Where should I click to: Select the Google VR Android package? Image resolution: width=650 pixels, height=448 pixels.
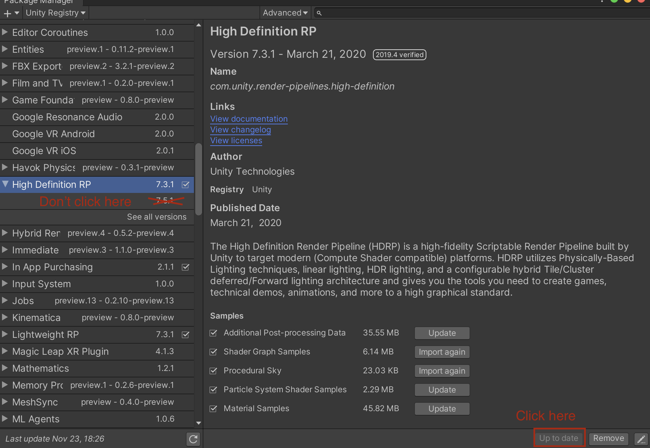point(97,134)
